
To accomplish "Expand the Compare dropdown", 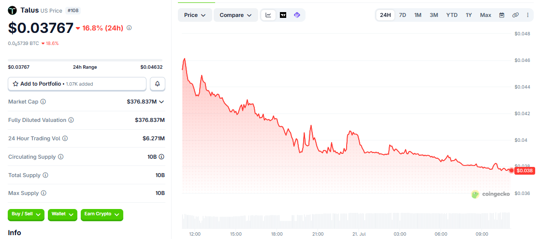I will pyautogui.click(x=236, y=15).
